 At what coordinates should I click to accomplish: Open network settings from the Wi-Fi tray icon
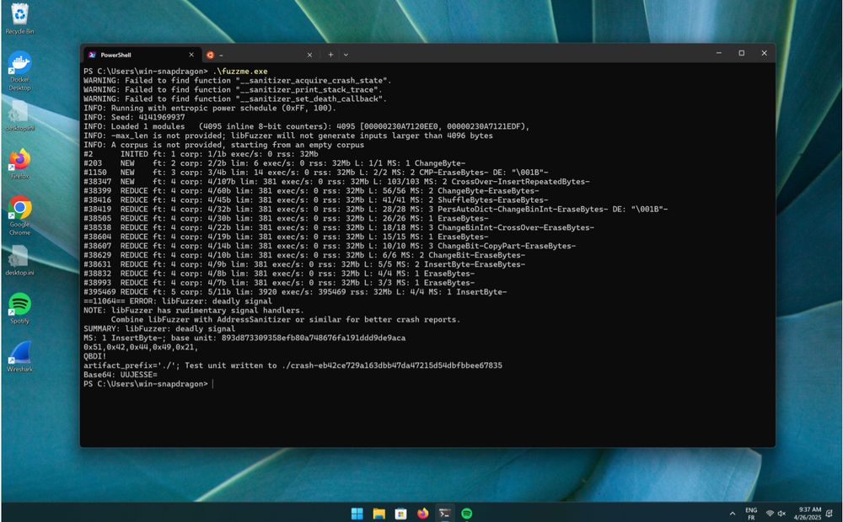pos(770,514)
